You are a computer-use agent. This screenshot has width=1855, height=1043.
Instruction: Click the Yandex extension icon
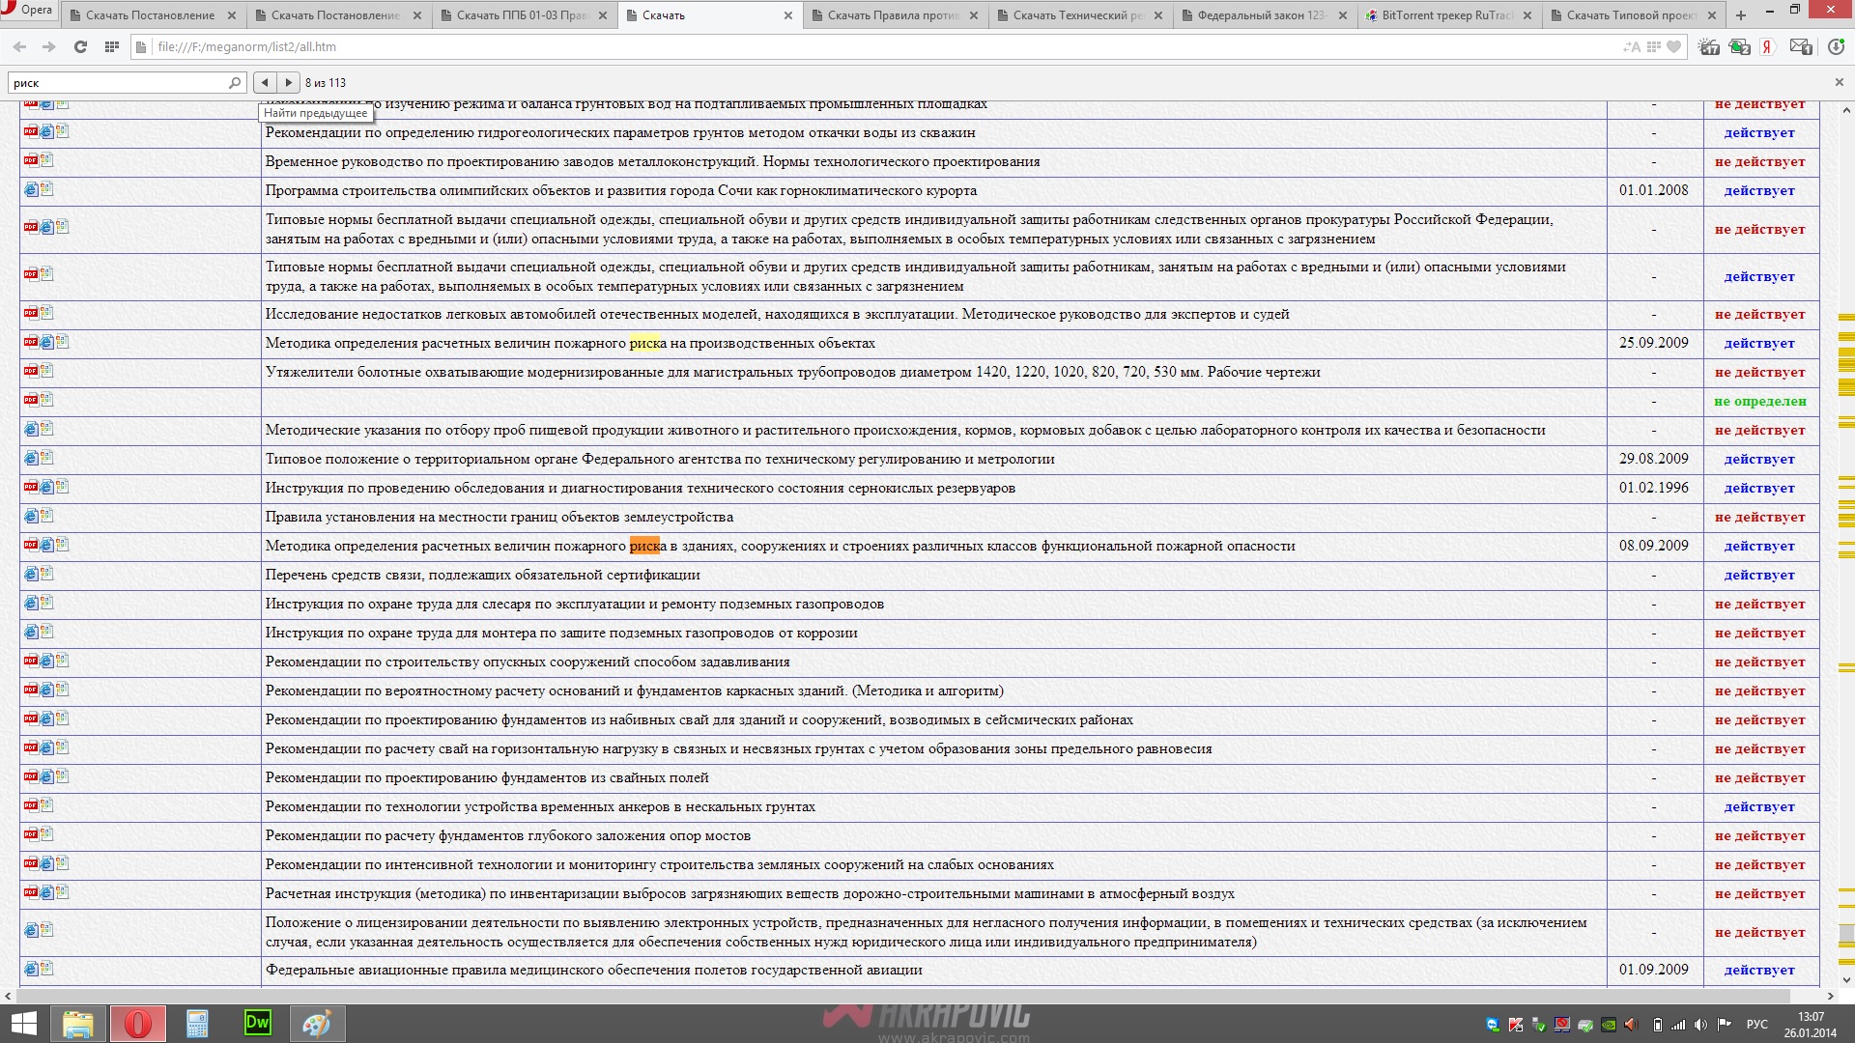[1767, 46]
